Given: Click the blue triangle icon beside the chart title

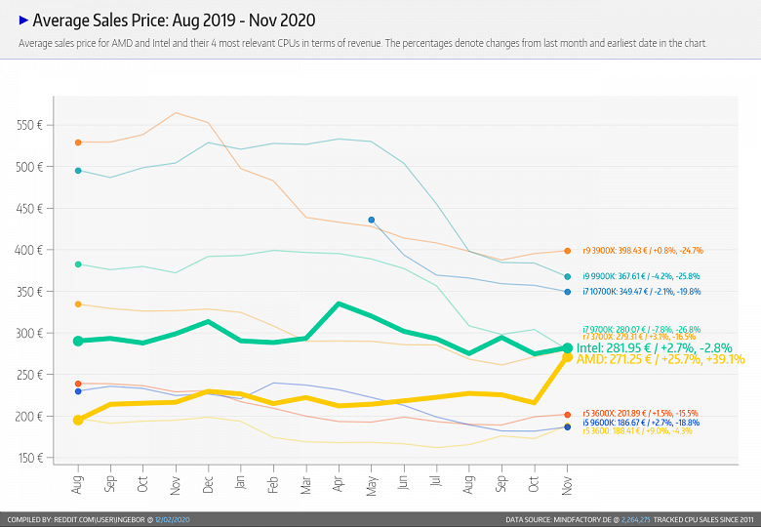Looking at the screenshot, I should point(23,20).
